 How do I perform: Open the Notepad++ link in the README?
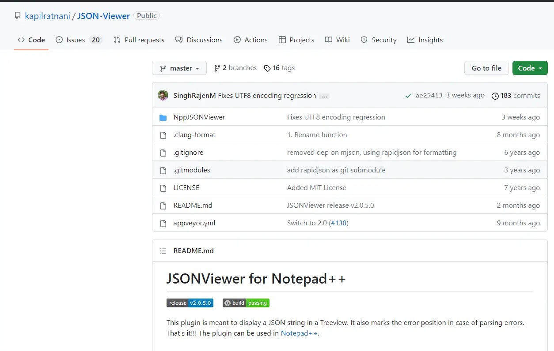click(299, 333)
